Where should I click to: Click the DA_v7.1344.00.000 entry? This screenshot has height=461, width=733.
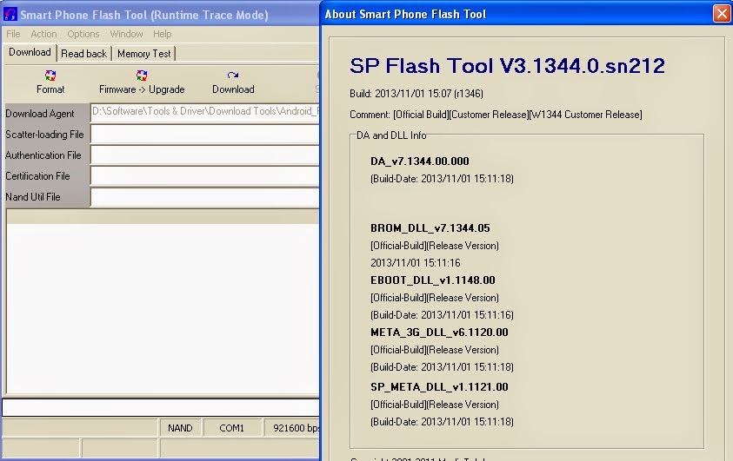pyautogui.click(x=420, y=161)
